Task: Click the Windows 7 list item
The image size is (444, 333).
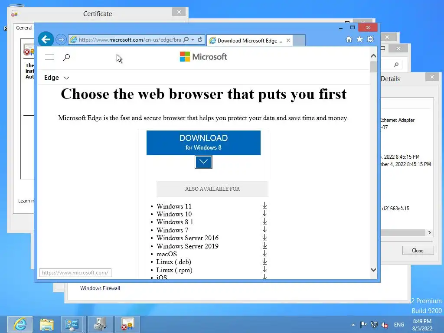Action: click(172, 230)
